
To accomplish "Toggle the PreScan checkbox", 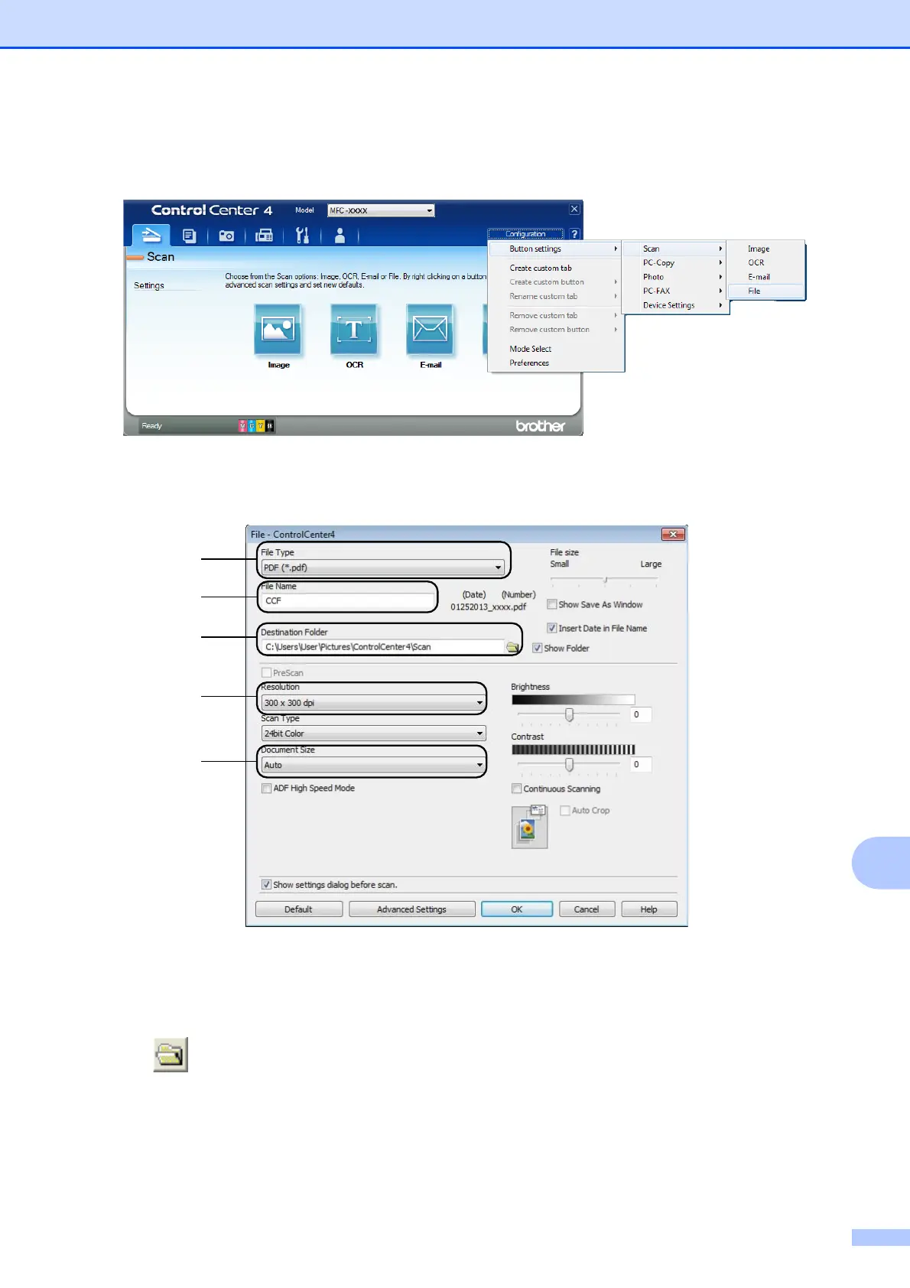I will (266, 672).
